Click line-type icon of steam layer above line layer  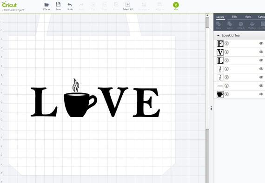click(x=226, y=77)
